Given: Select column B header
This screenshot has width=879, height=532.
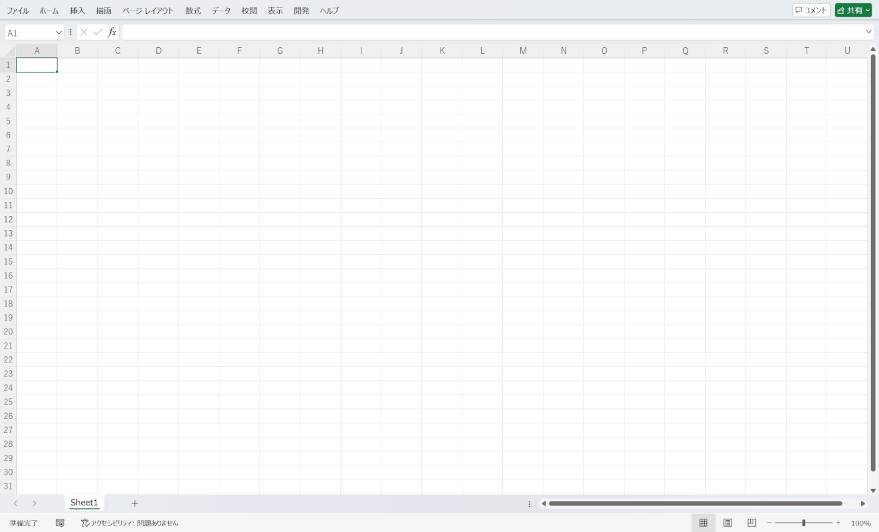Looking at the screenshot, I should point(77,51).
